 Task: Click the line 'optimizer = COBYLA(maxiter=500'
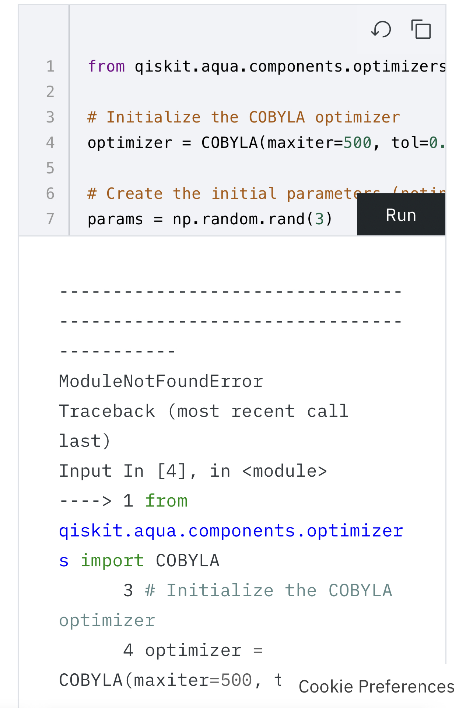coord(267,143)
